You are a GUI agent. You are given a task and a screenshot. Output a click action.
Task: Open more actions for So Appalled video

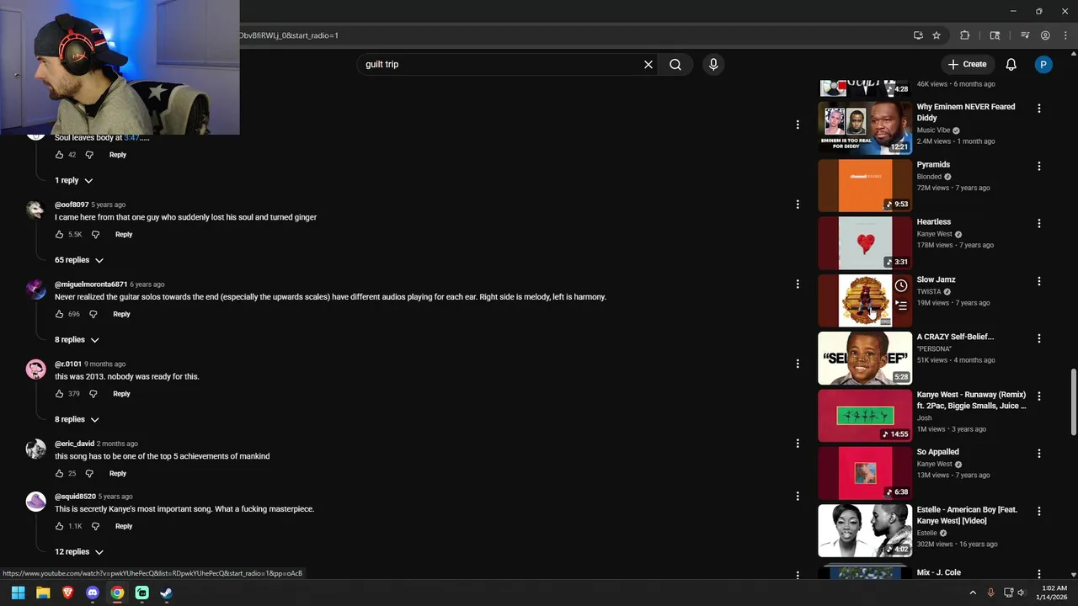point(1039,454)
